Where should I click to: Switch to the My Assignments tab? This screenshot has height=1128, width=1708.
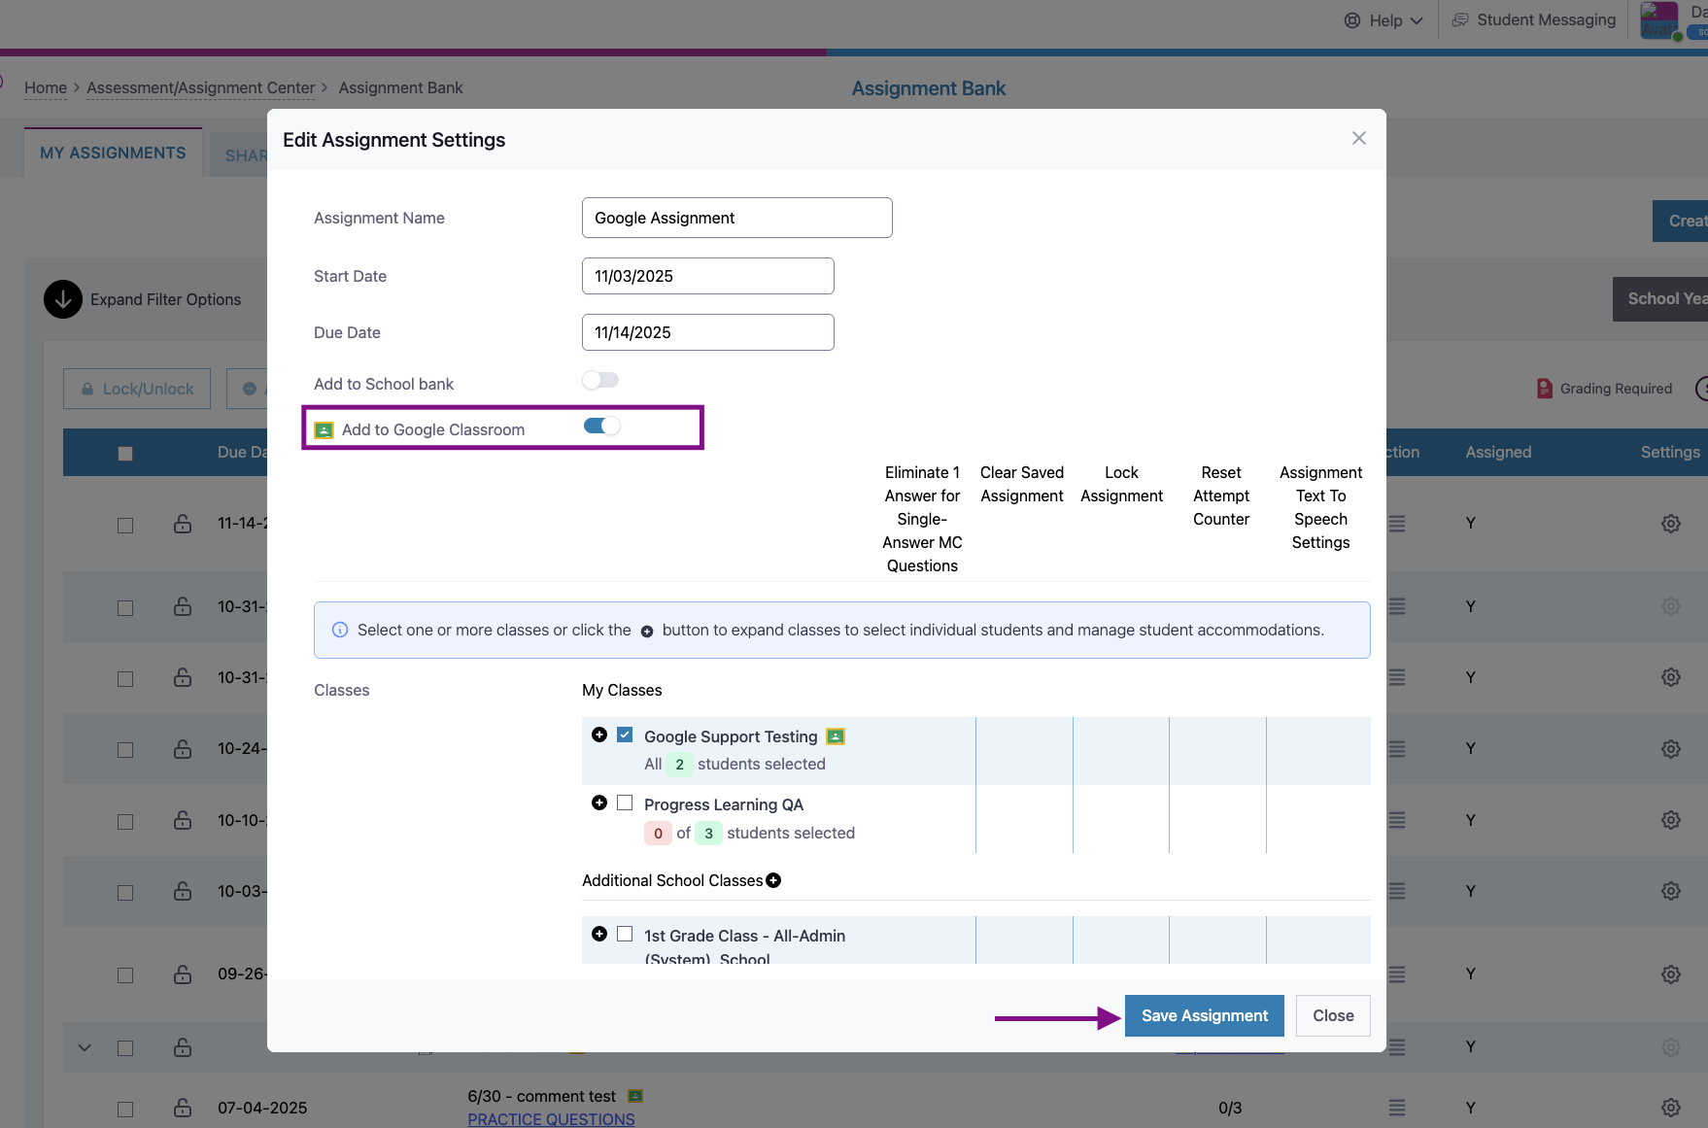113,154
